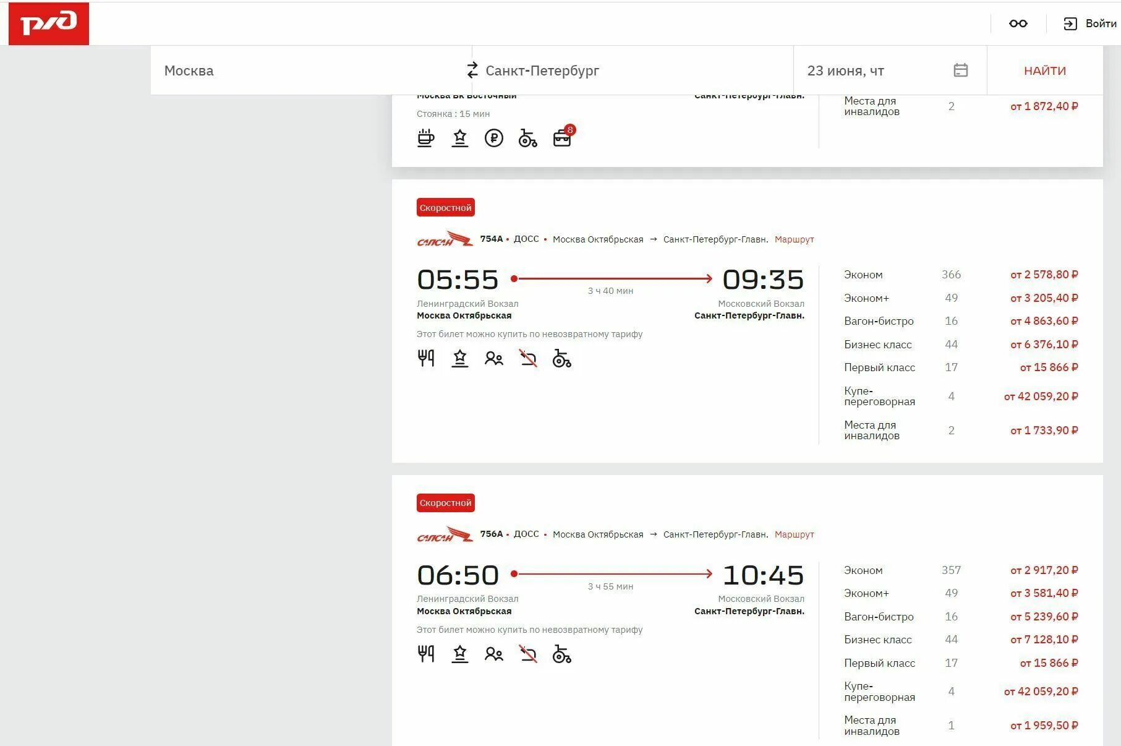1121x746 pixels.
Task: Click Скоростной badge on train 754A
Action: (x=446, y=207)
